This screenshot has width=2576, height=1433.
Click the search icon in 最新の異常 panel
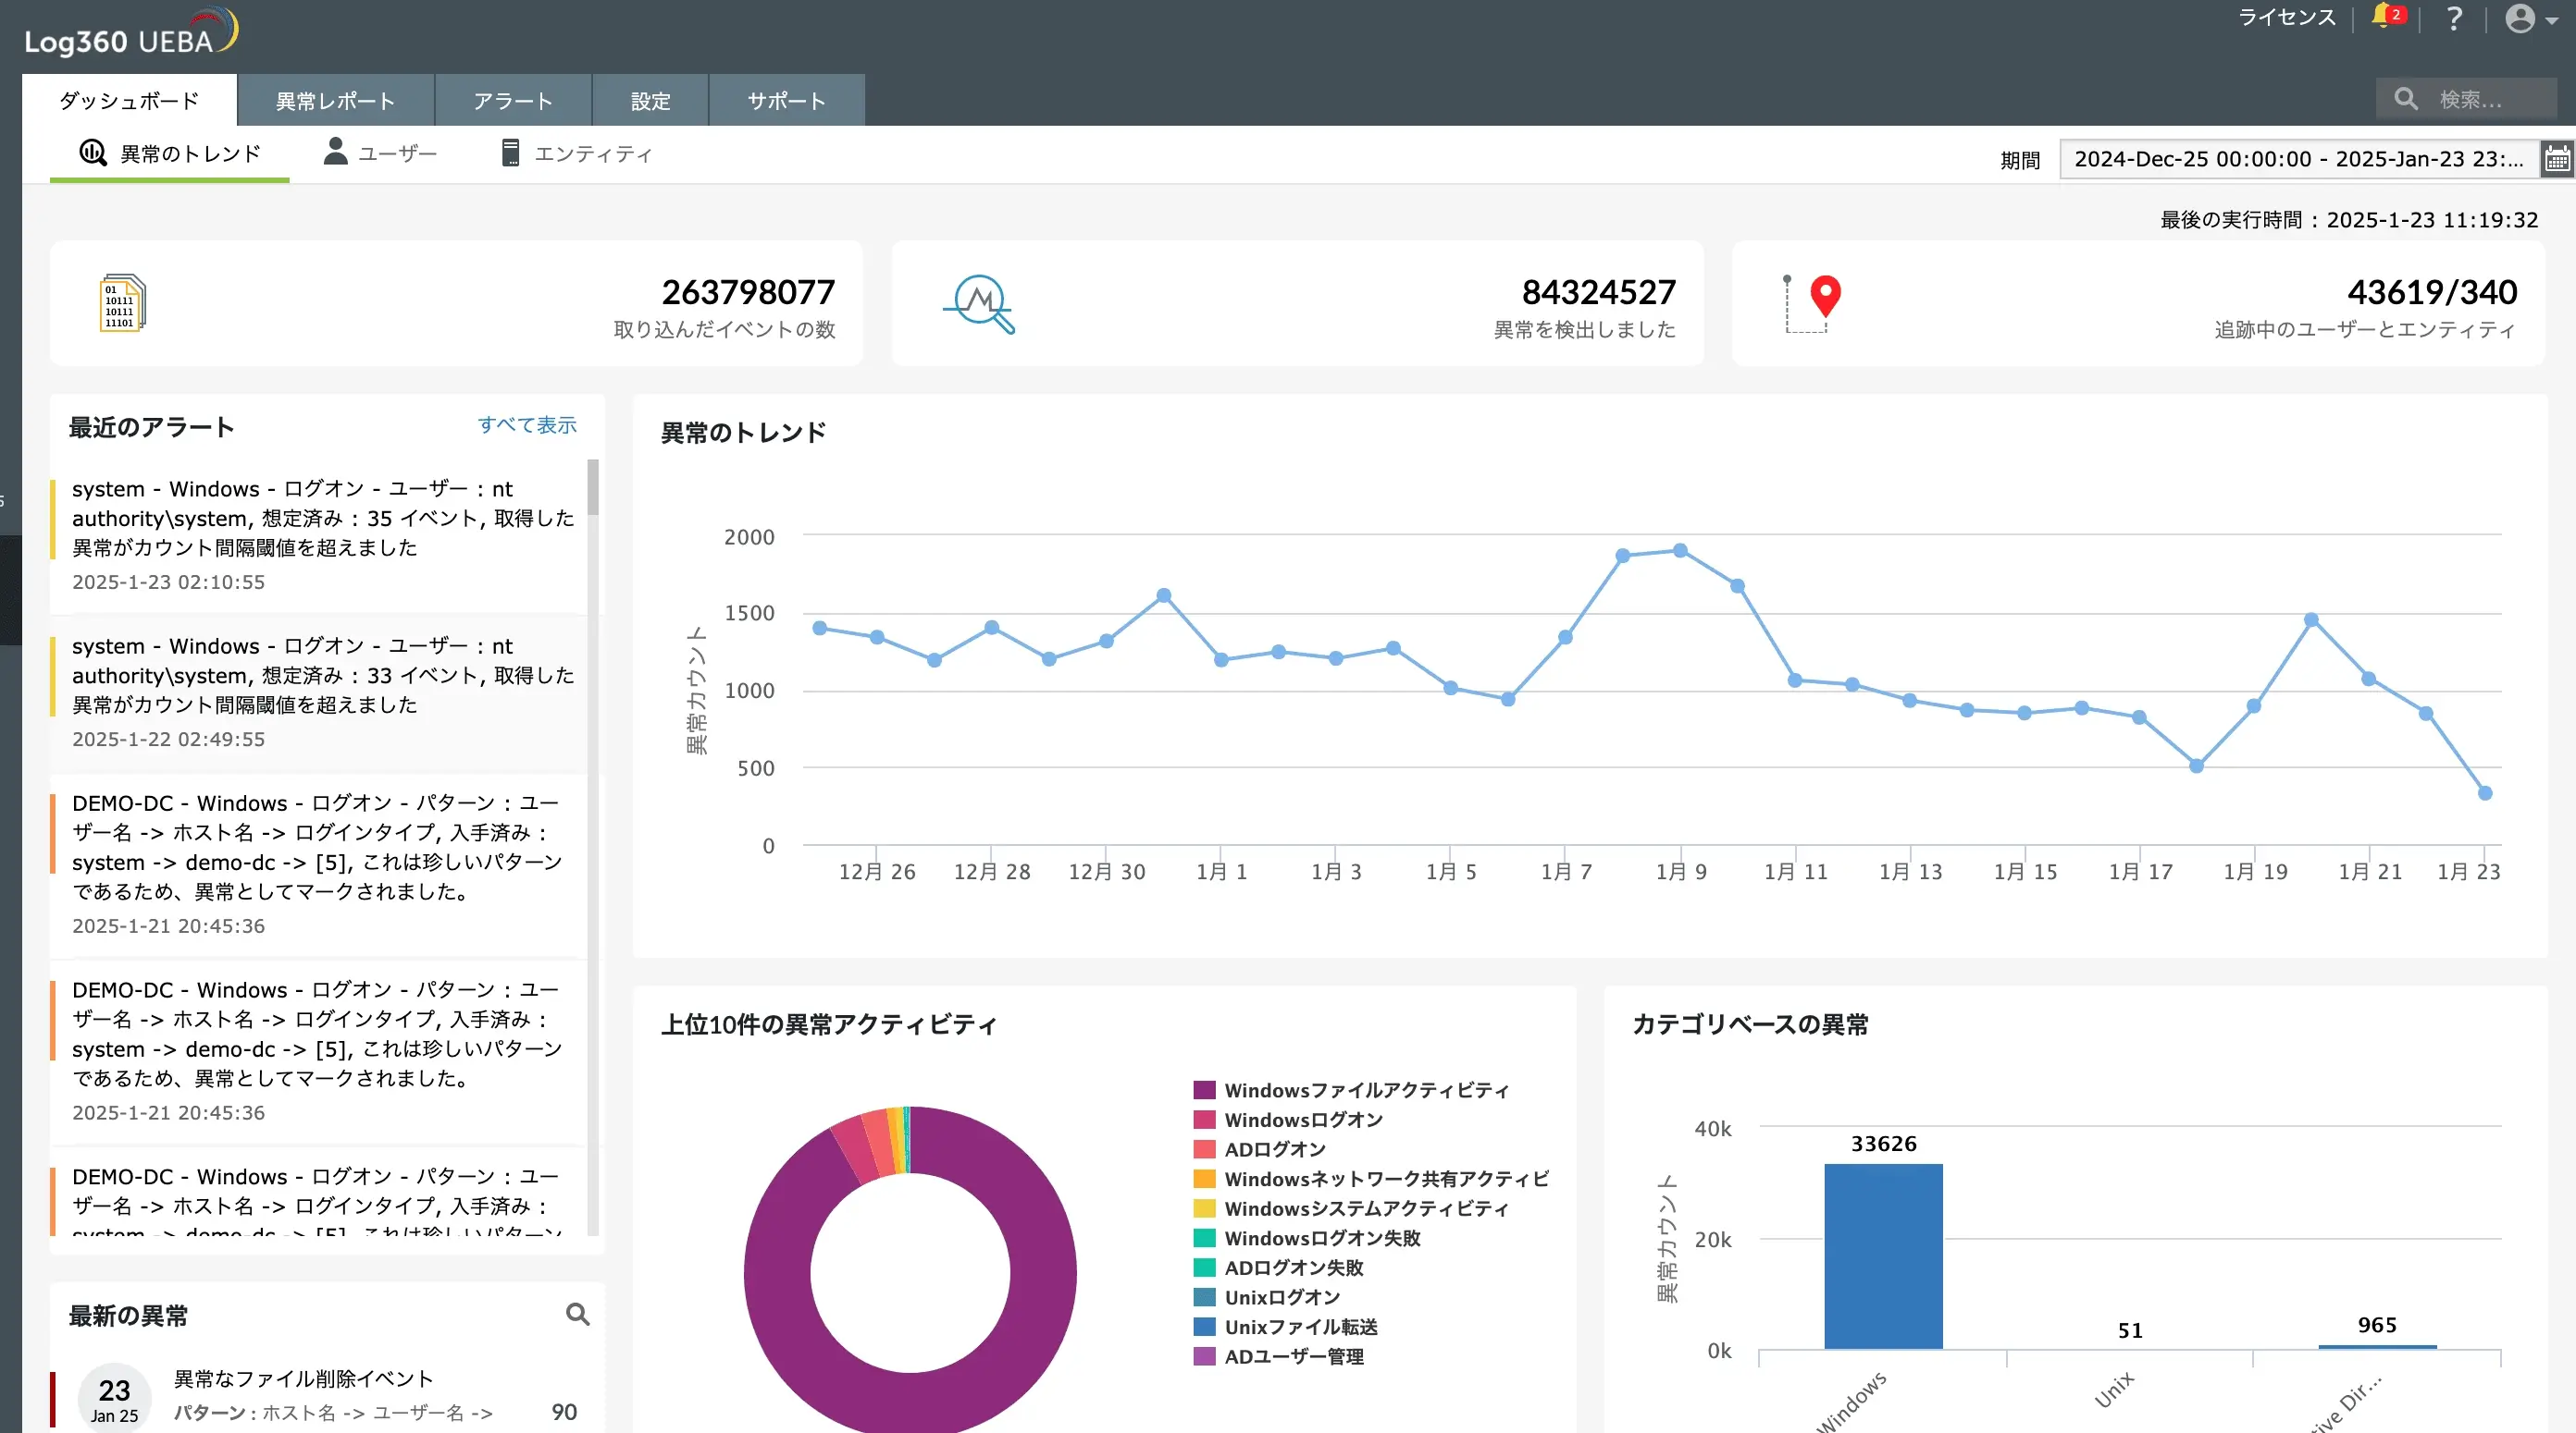tap(577, 1314)
